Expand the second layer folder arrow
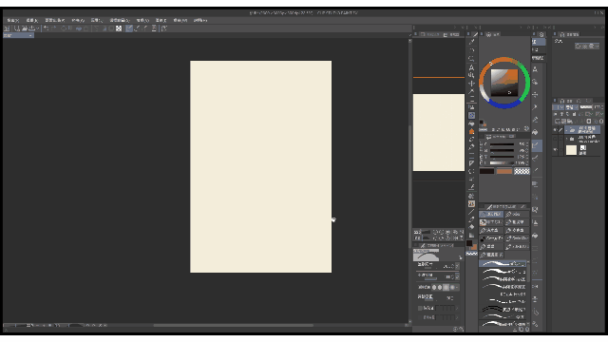The height and width of the screenshot is (342, 608). pos(567,139)
